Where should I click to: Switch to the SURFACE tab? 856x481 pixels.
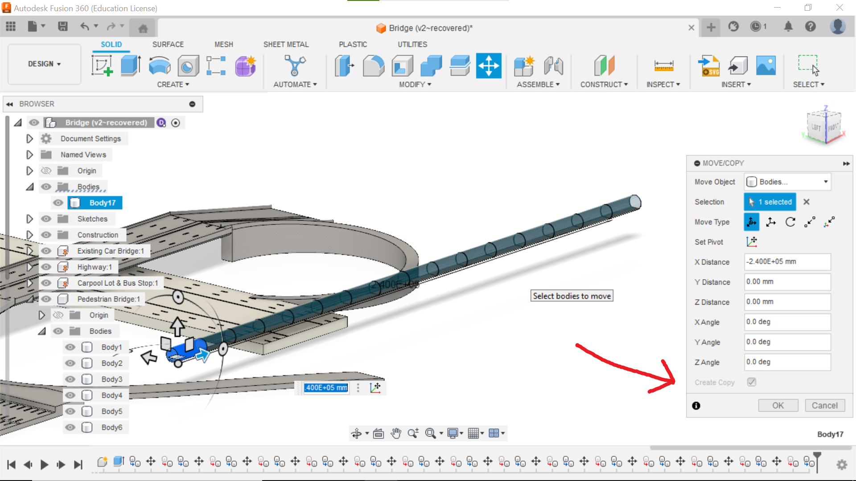click(168, 44)
